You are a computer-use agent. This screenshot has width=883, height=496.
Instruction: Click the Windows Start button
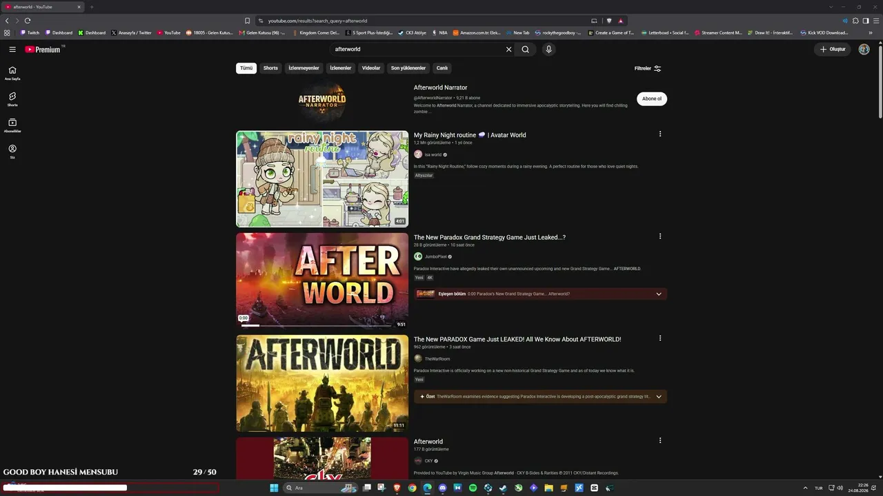(274, 488)
